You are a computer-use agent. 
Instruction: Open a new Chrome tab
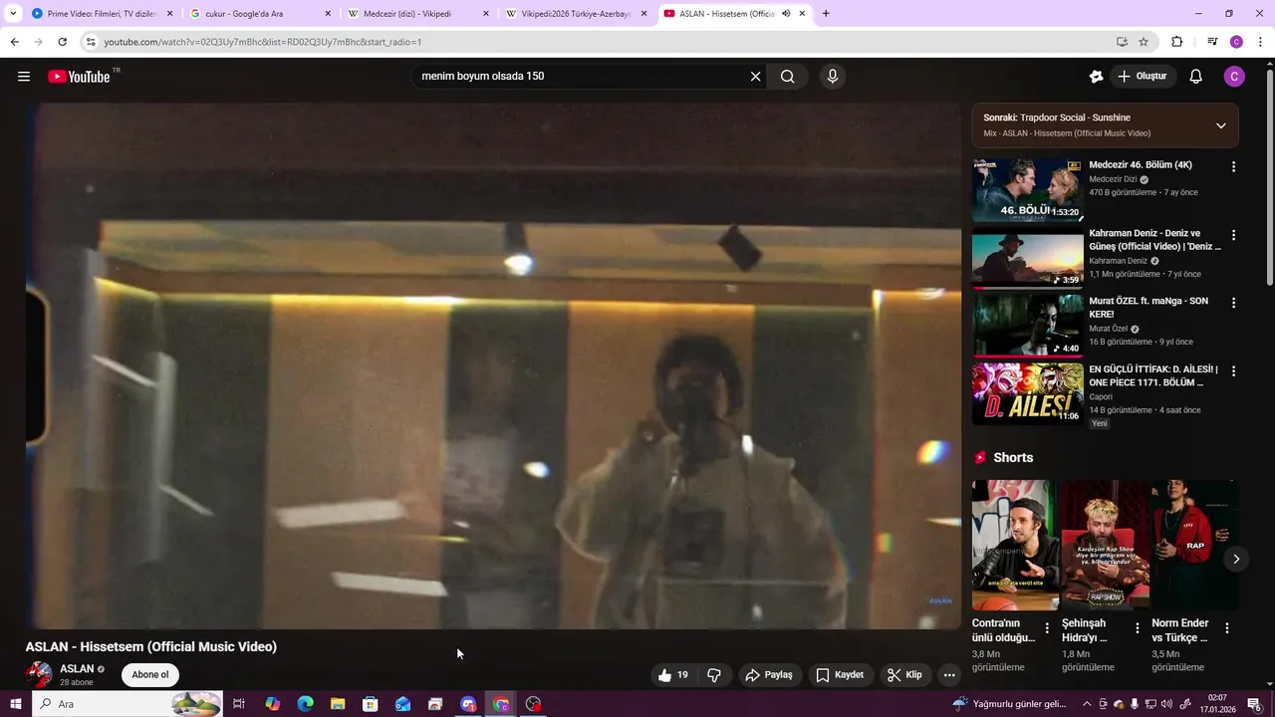pyautogui.click(x=826, y=14)
